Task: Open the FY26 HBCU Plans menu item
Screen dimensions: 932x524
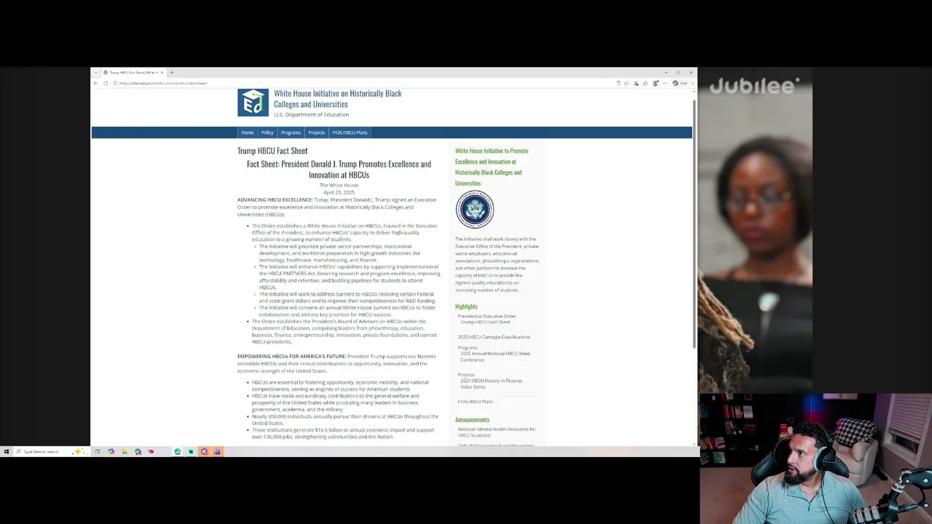Action: (x=349, y=132)
